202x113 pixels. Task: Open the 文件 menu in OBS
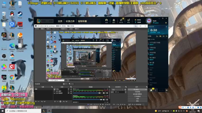pos(37,29)
